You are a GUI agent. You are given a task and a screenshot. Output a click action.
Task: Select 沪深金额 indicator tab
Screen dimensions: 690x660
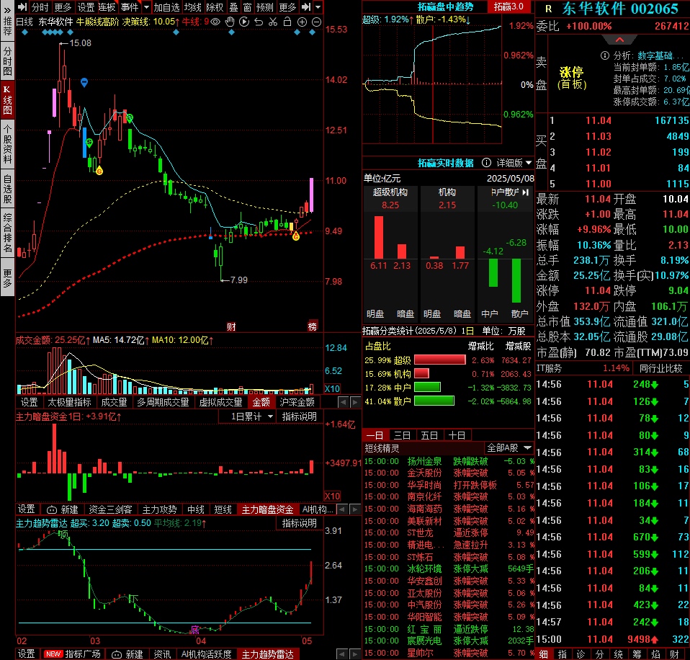coord(297,402)
